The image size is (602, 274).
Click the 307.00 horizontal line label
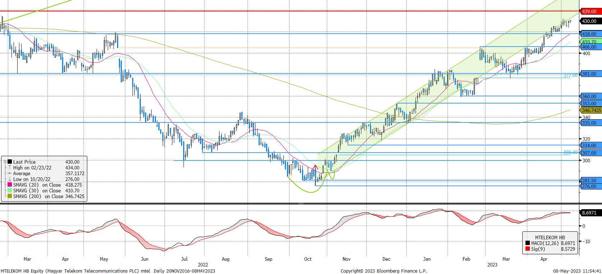point(591,153)
